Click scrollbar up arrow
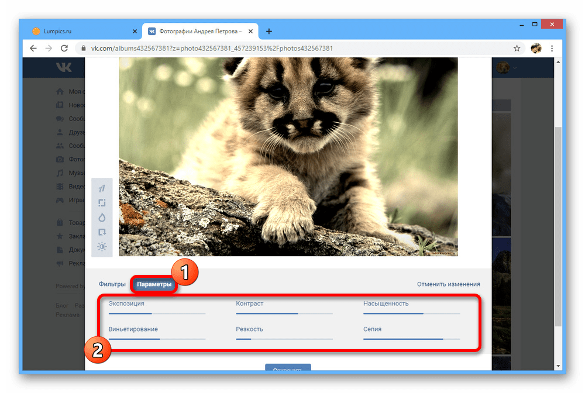Viewport: 585px width, 393px height. pyautogui.click(x=558, y=61)
